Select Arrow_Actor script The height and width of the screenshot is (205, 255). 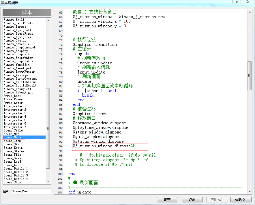click(13, 103)
